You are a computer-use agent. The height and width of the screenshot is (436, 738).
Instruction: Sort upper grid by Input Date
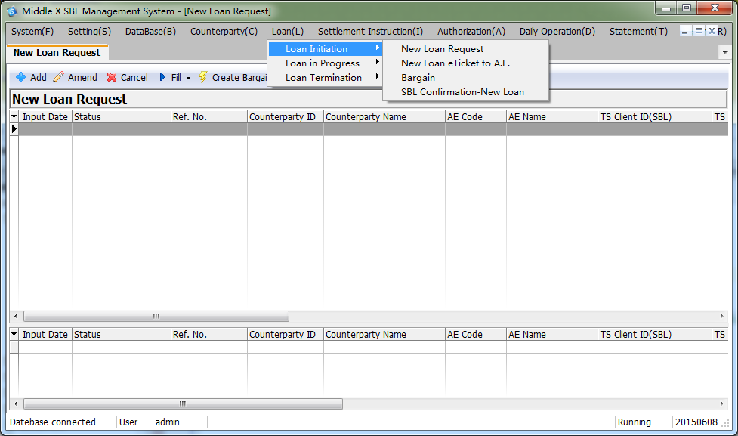[x=45, y=117]
